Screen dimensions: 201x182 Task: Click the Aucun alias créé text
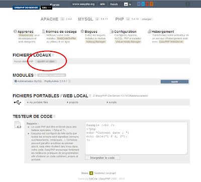[x=24, y=62]
